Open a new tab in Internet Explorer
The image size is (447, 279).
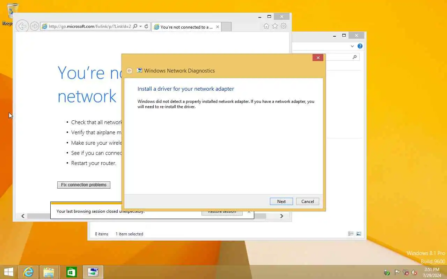click(x=226, y=27)
